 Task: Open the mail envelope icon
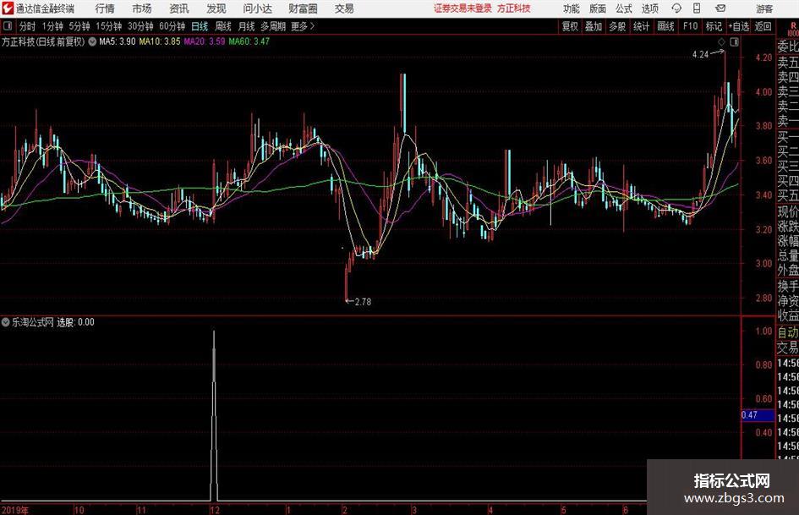point(720,8)
